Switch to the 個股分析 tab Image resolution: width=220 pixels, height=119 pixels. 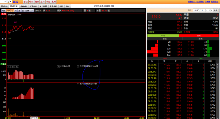pyautogui.click(x=53, y=6)
